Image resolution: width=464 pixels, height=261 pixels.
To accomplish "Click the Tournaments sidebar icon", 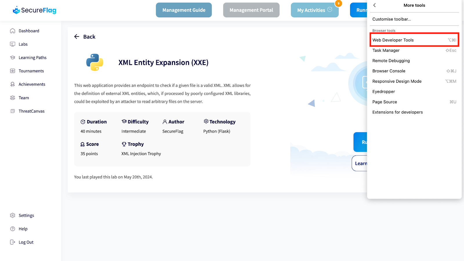I will (12, 71).
